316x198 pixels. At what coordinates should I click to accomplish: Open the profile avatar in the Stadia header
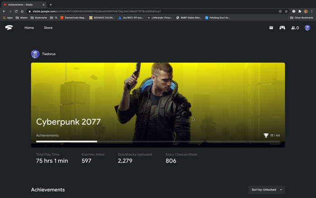pos(307,28)
